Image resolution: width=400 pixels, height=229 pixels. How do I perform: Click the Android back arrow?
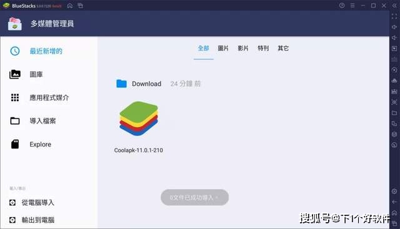click(394, 202)
